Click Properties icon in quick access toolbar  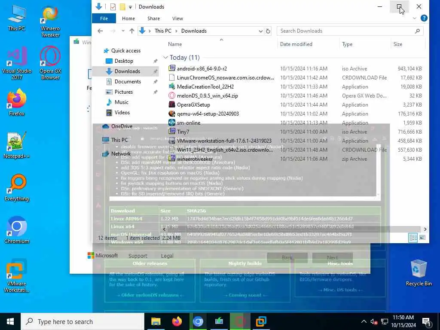(x=113, y=7)
